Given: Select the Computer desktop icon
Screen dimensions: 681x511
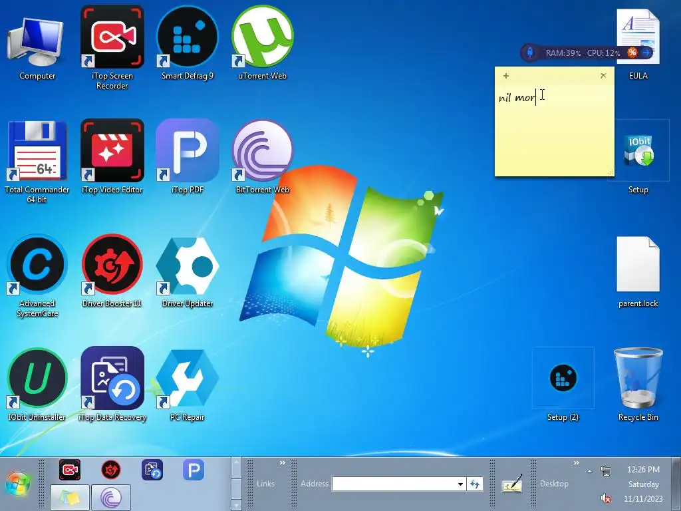Looking at the screenshot, I should (37, 48).
